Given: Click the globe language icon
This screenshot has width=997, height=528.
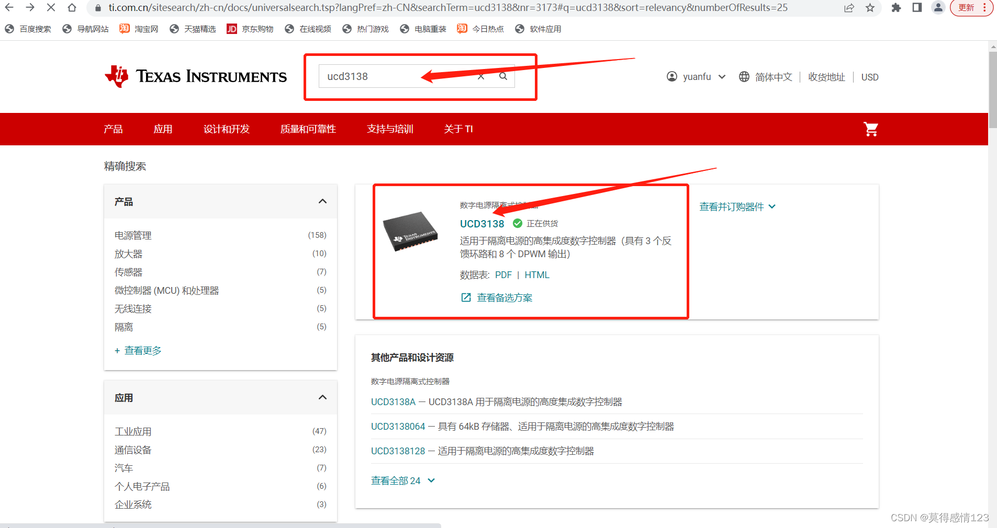Looking at the screenshot, I should point(744,77).
